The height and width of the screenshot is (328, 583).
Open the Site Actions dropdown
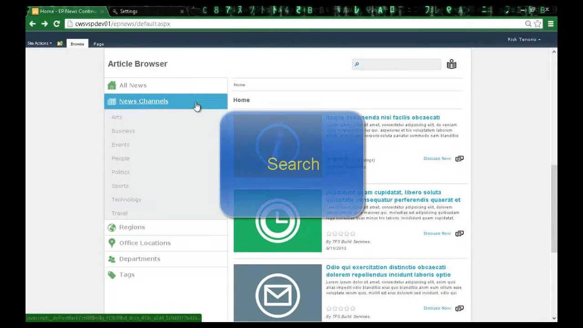click(40, 43)
